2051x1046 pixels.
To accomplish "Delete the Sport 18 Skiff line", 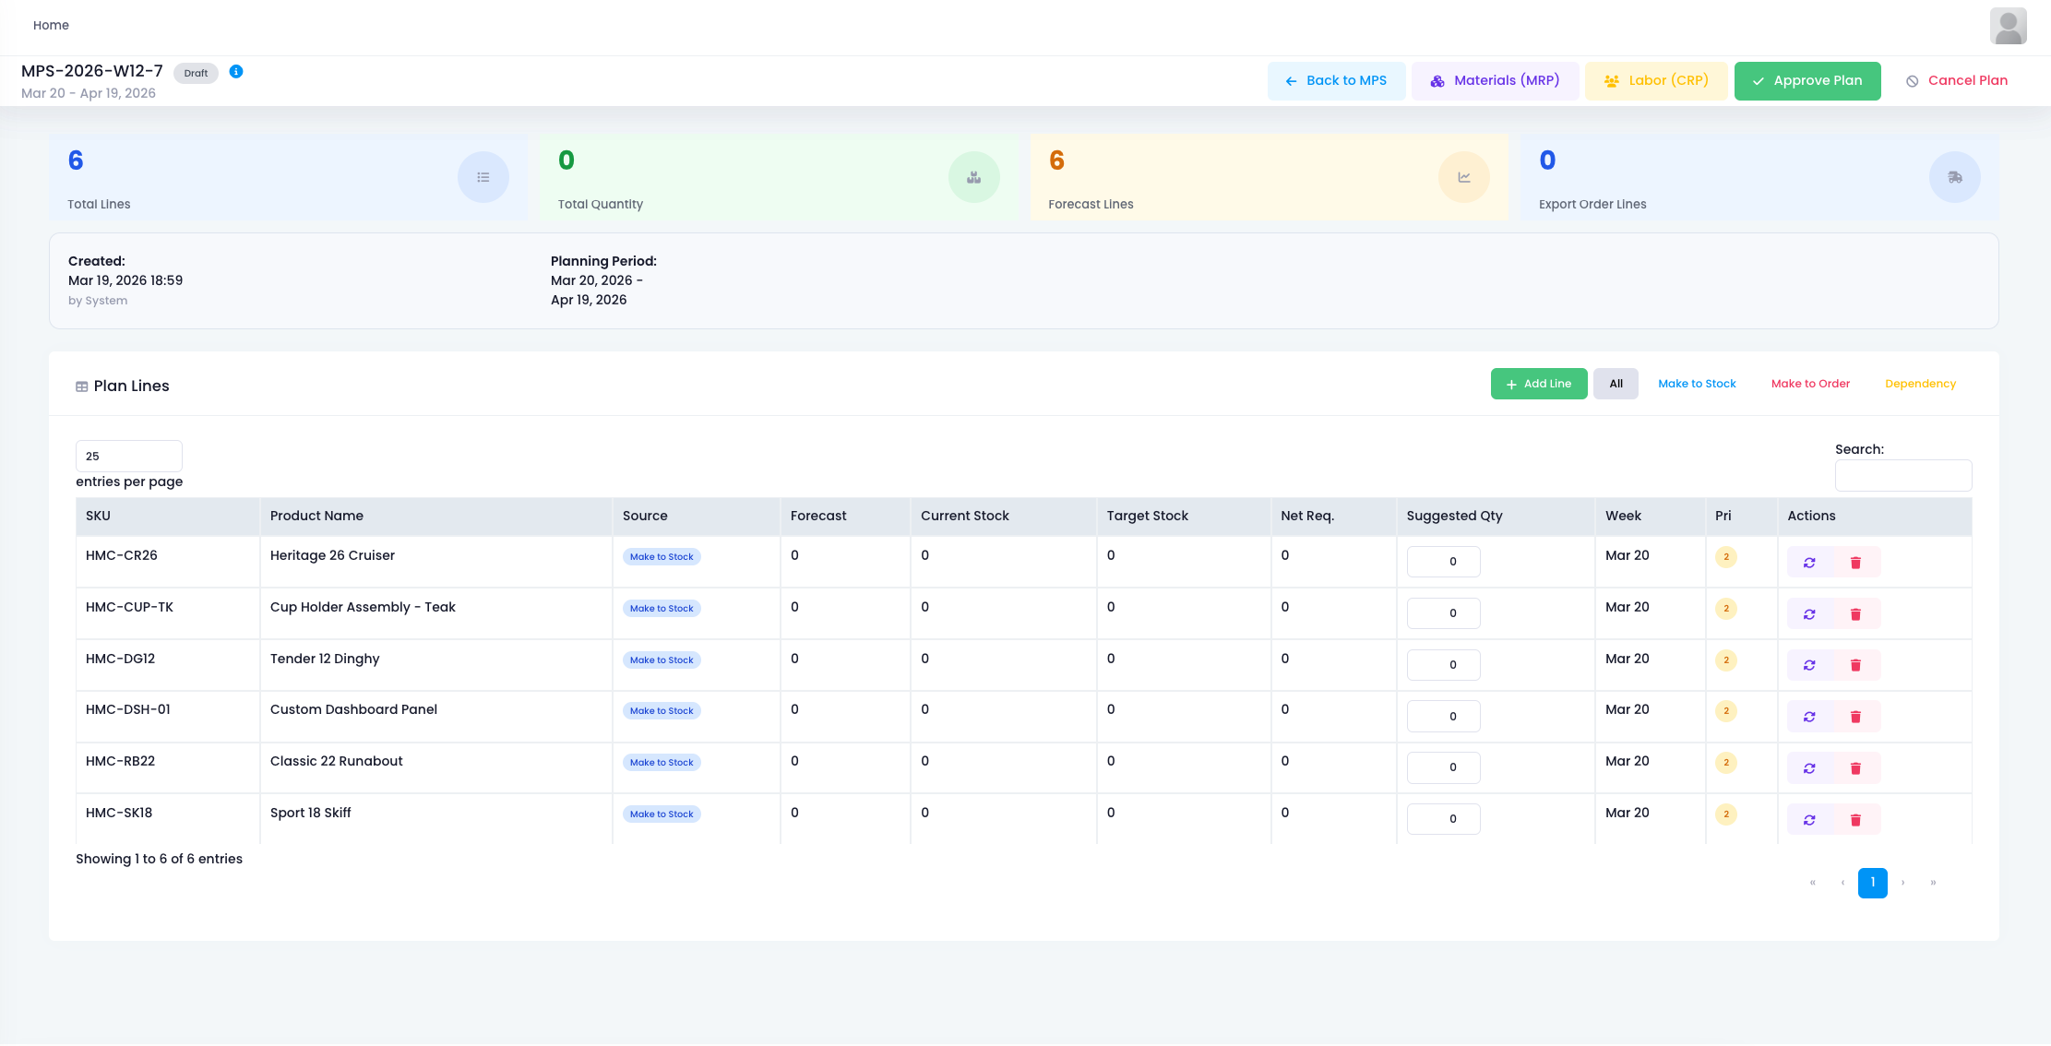I will coord(1855,820).
